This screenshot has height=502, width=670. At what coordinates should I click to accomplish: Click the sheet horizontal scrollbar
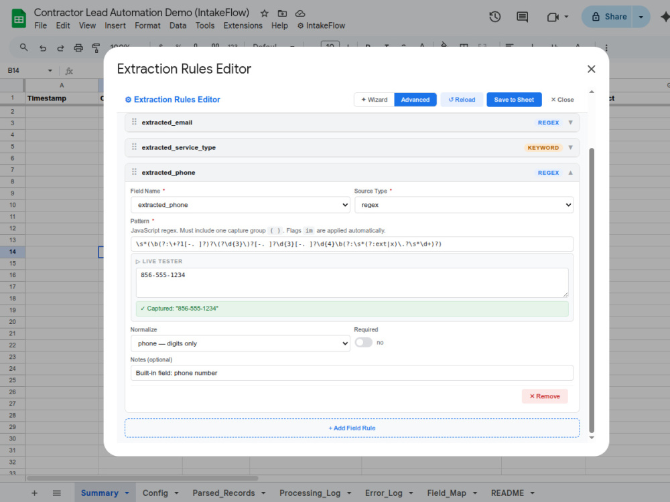[142, 478]
